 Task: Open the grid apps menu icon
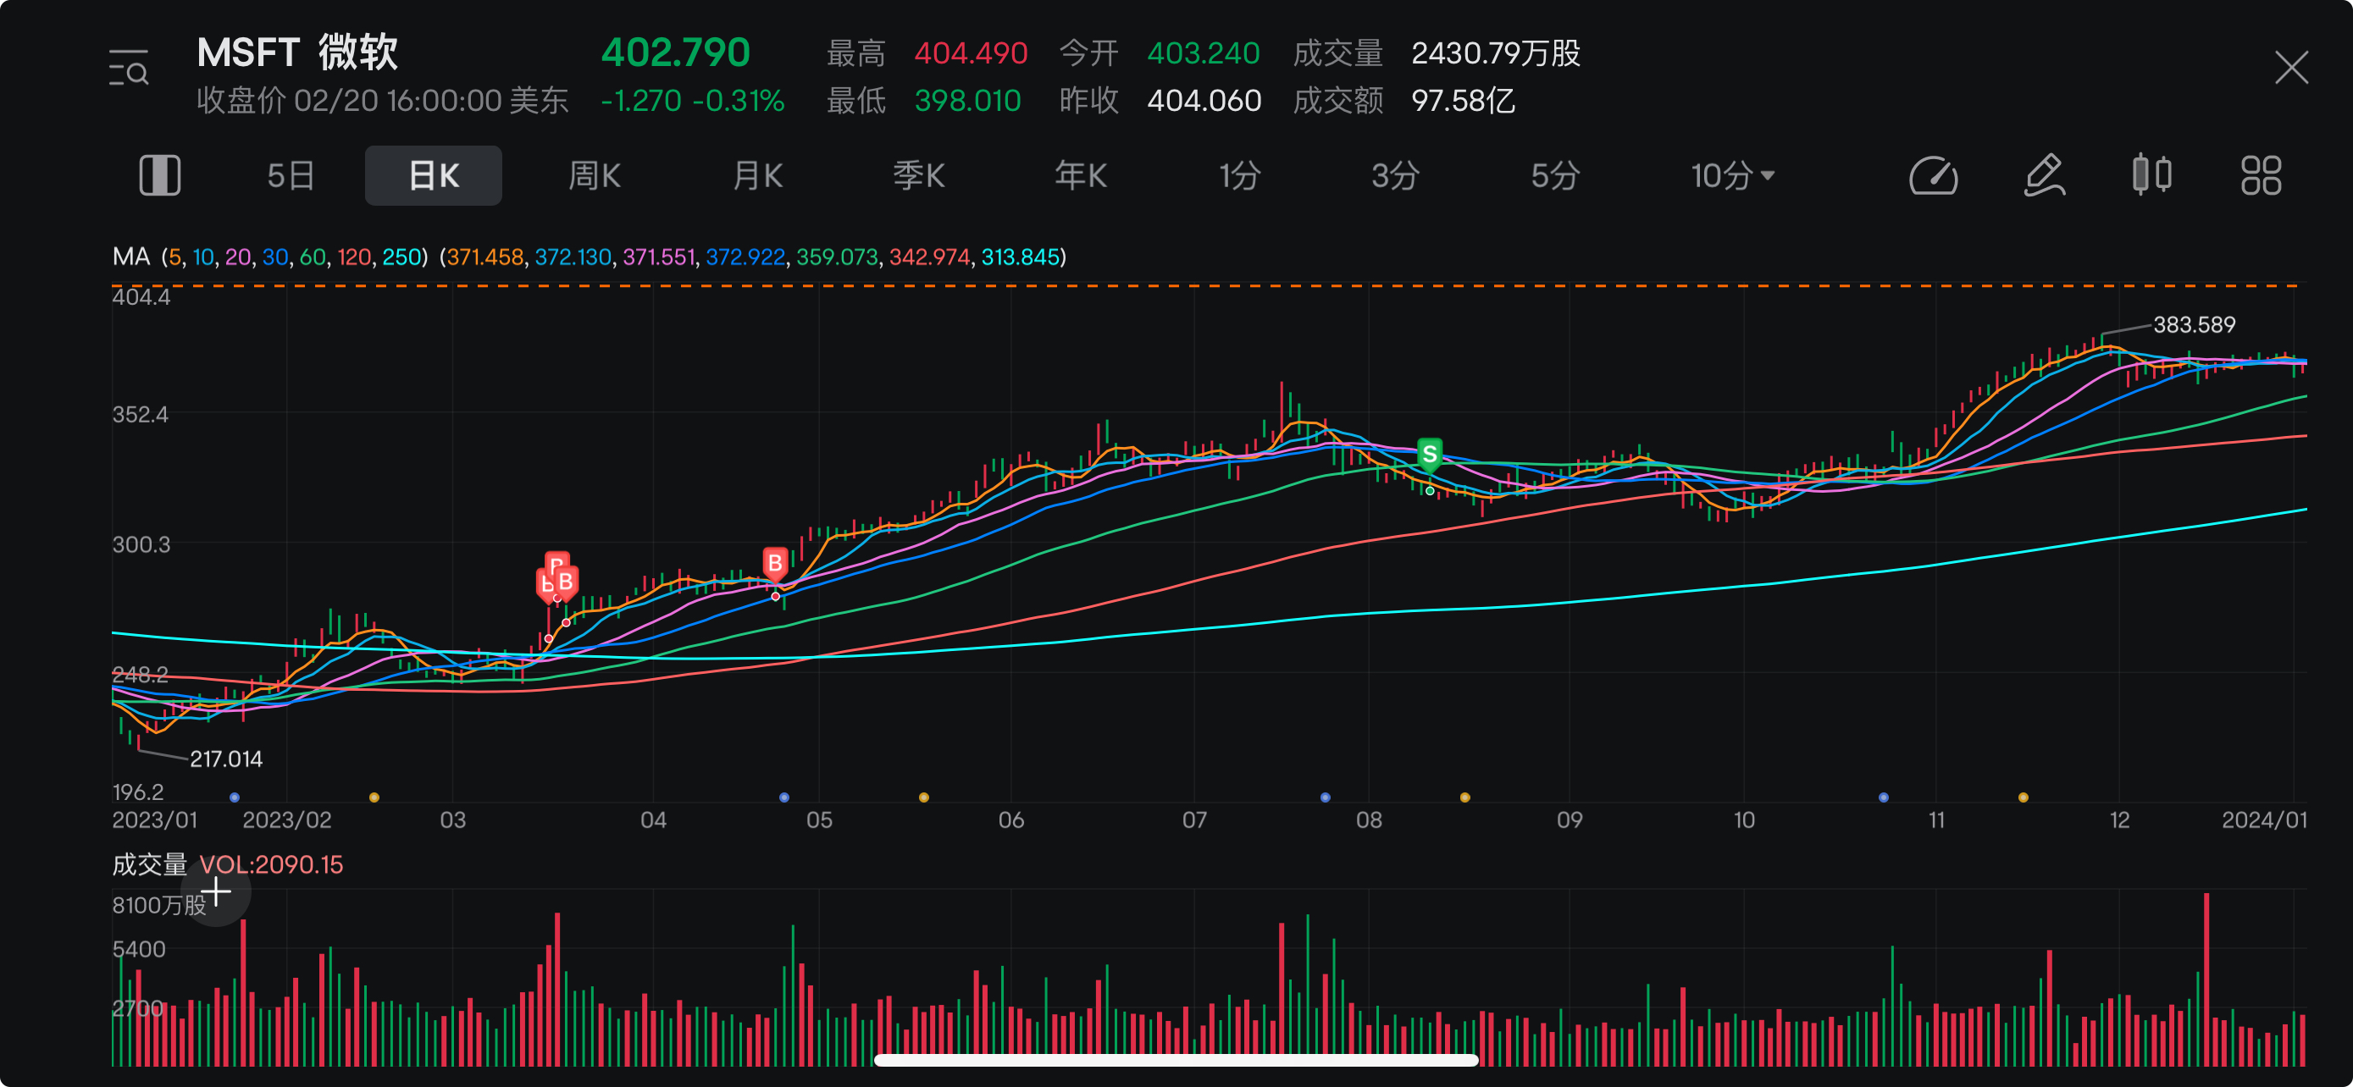(2262, 175)
